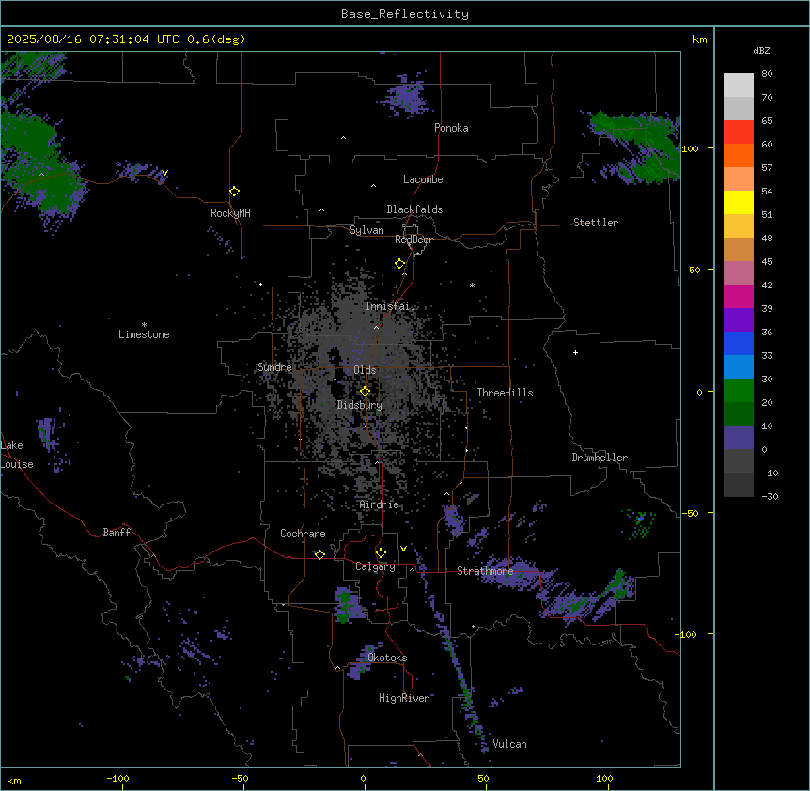Pick the slate purple 0-10 dBZ legend swatch
The height and width of the screenshot is (791, 810).
click(x=739, y=438)
